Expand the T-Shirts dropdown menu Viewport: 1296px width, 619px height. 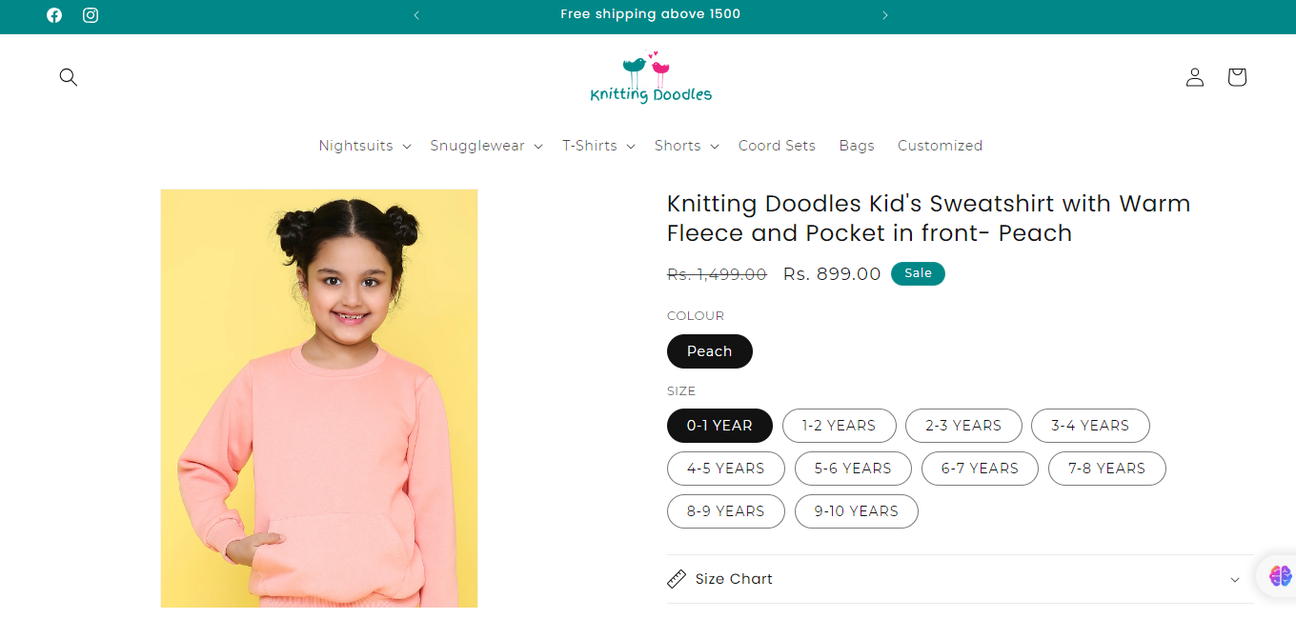pyautogui.click(x=598, y=146)
